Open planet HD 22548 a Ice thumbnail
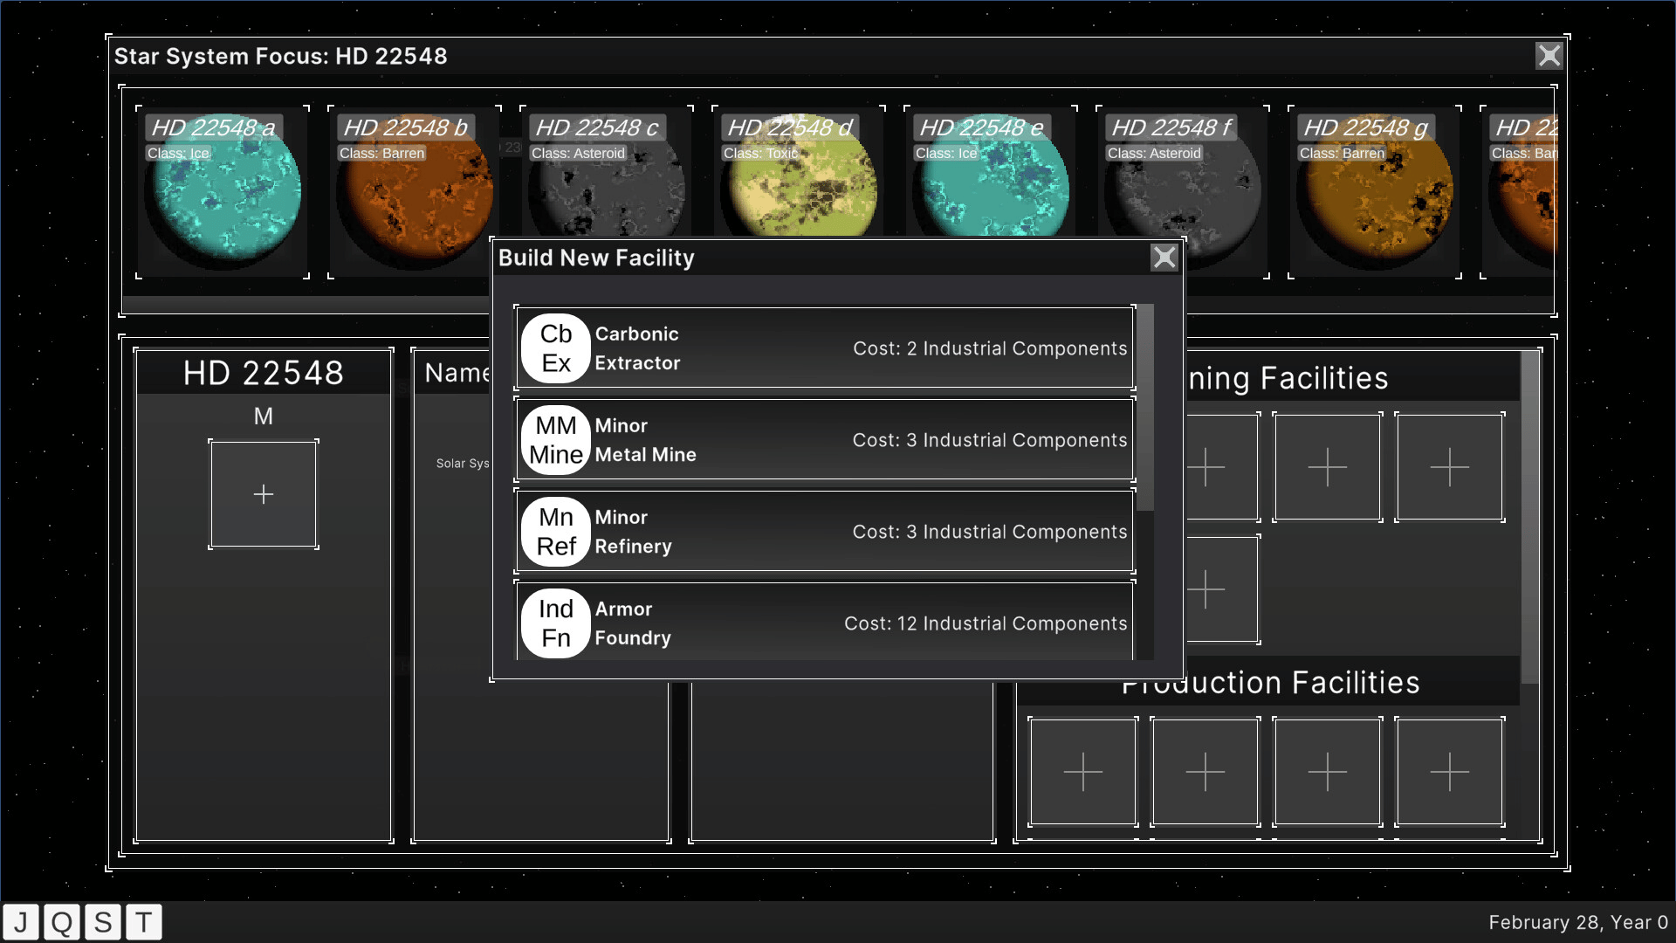This screenshot has width=1676, height=943. (x=223, y=192)
